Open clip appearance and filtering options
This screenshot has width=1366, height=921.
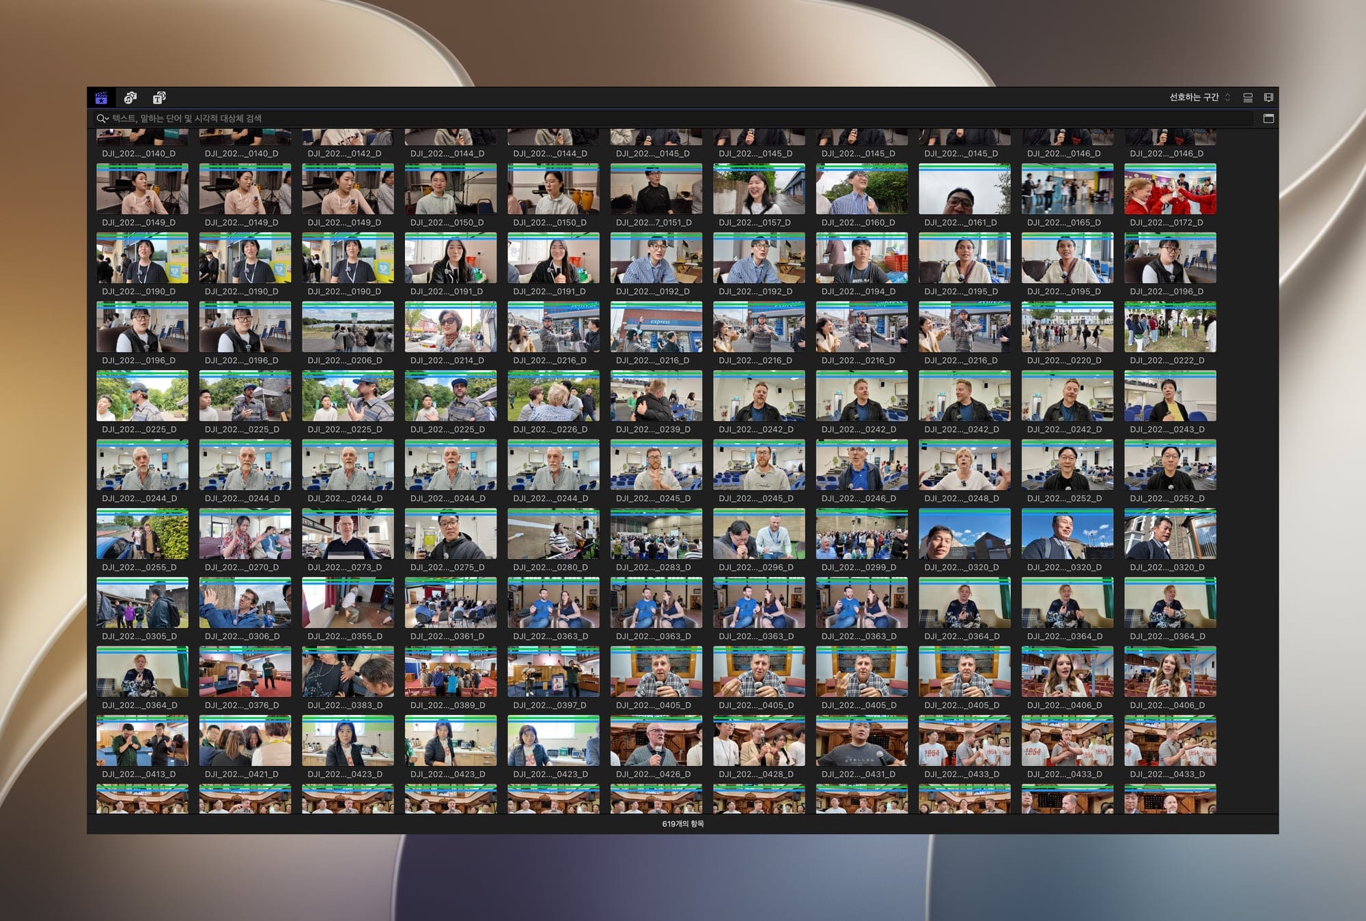pyautogui.click(x=1268, y=98)
